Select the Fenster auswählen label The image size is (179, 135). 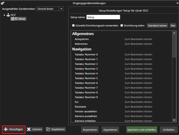(86, 111)
